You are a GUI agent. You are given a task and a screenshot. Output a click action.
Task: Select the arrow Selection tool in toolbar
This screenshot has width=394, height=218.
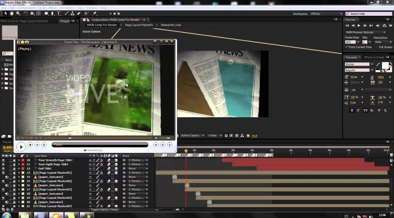(x=6, y=14)
